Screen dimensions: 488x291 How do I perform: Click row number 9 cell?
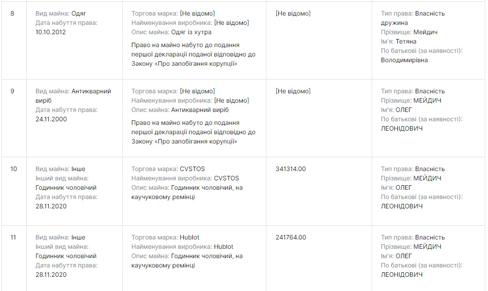coord(12,91)
